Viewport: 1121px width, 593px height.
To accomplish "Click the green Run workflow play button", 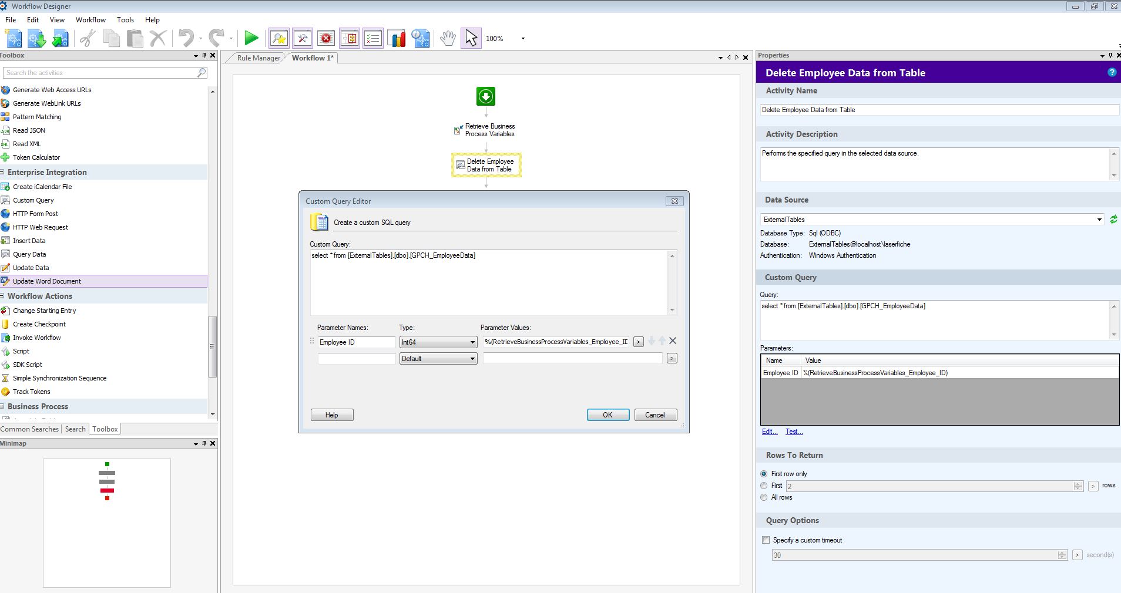I will coord(251,39).
